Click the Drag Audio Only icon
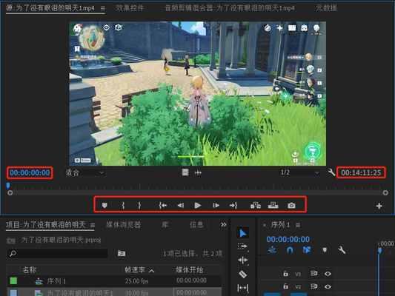 tap(198, 172)
